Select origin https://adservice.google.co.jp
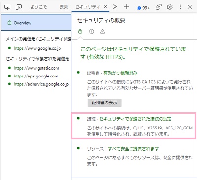This screenshot has width=197, height=180. coord(41,84)
